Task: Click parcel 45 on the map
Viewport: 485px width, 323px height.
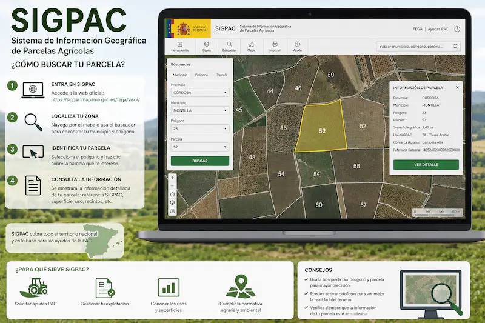Action: [239, 110]
